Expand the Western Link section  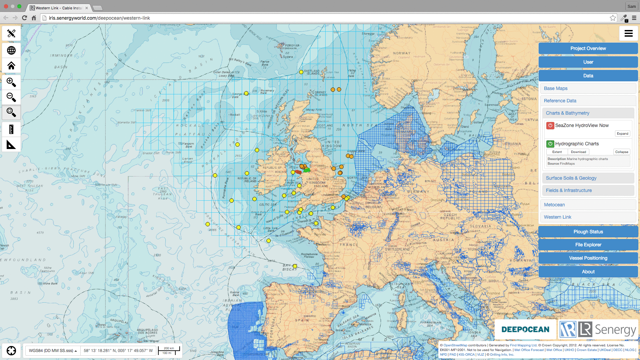(x=588, y=217)
